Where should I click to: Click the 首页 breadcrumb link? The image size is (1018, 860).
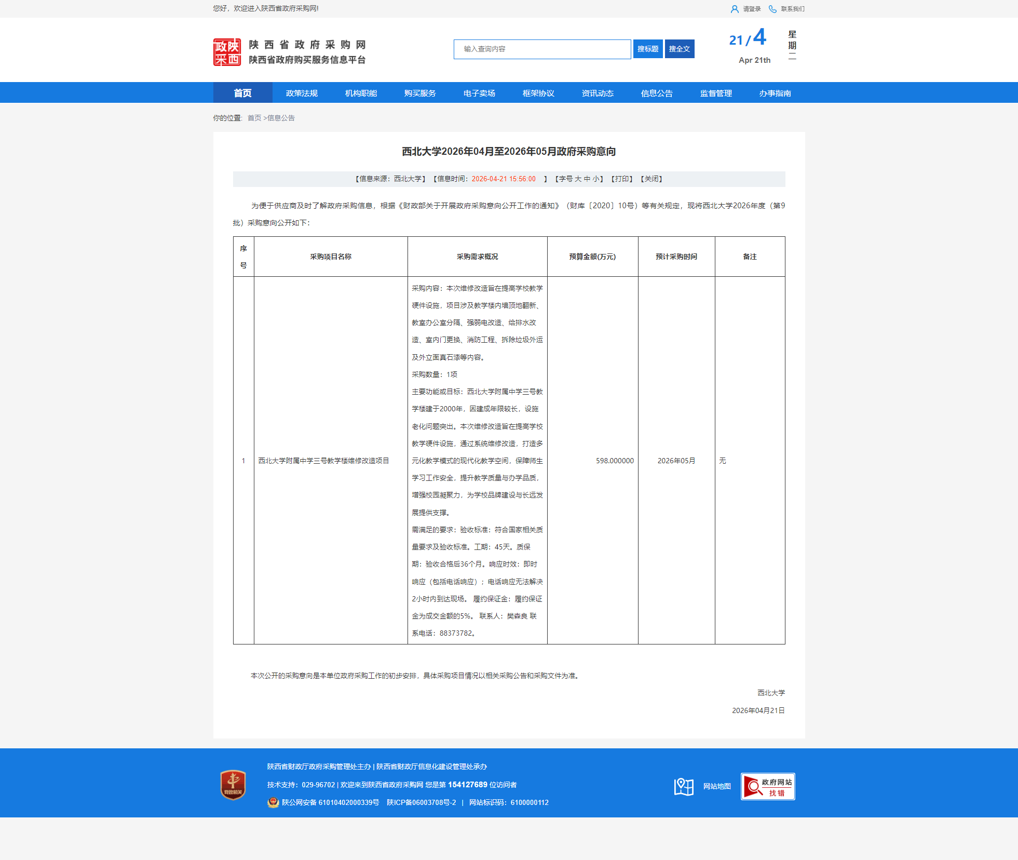[254, 118]
